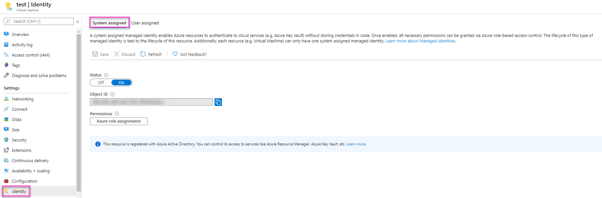Click Learn more link in info banner
This screenshot has height=198, width=602.
(356, 144)
